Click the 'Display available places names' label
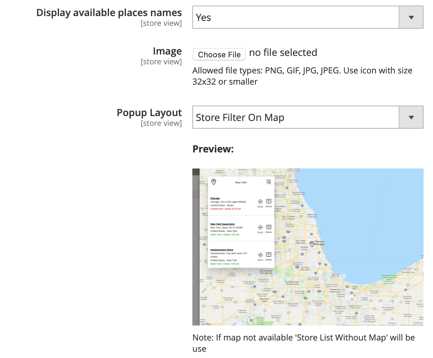433x358 pixels. coord(109,13)
